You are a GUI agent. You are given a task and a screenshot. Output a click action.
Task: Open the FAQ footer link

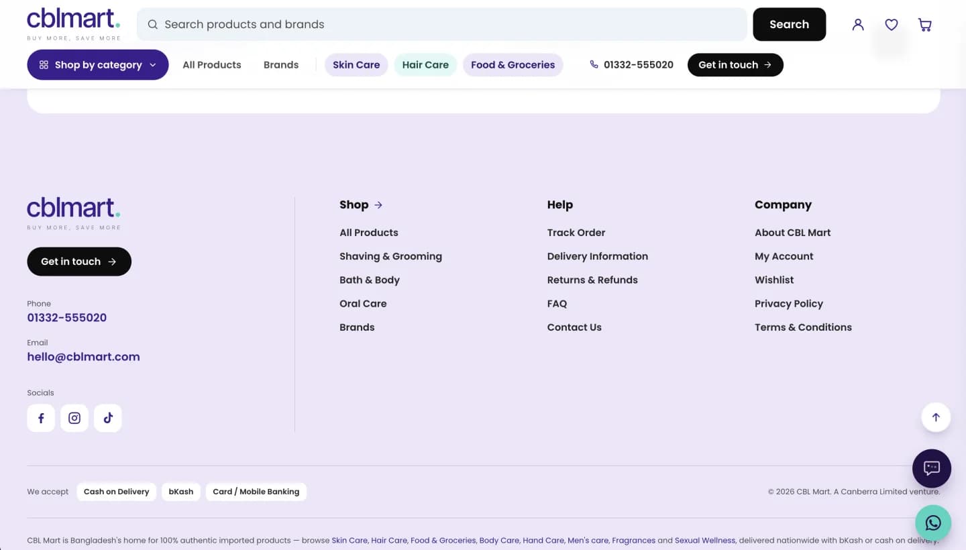tap(557, 304)
